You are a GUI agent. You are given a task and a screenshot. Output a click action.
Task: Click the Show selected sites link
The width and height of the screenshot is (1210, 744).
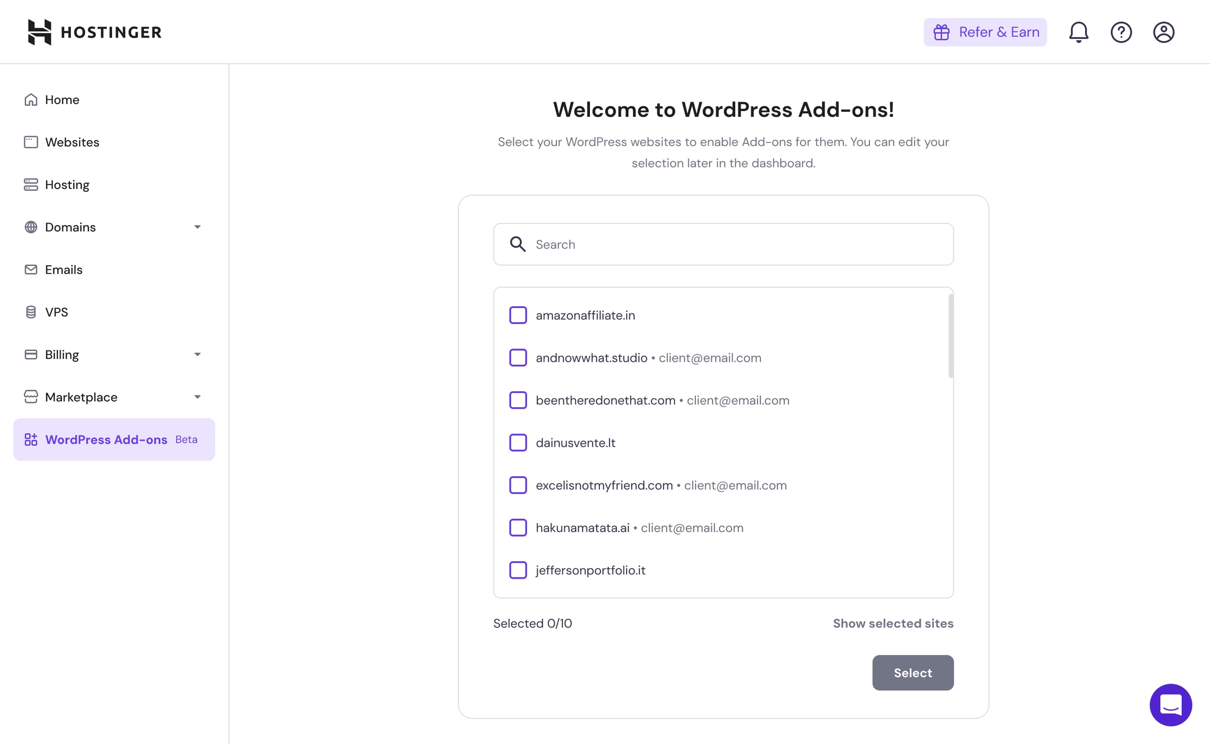pyautogui.click(x=892, y=623)
